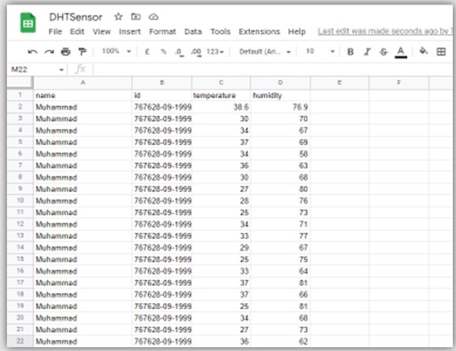Toggle strikethrough formatting
456x351 pixels.
(383, 52)
